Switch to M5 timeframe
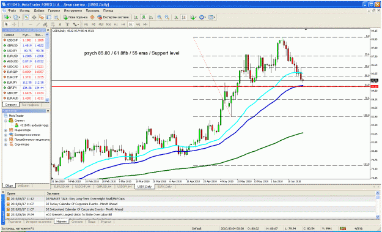382x232 pixels. coord(94,24)
